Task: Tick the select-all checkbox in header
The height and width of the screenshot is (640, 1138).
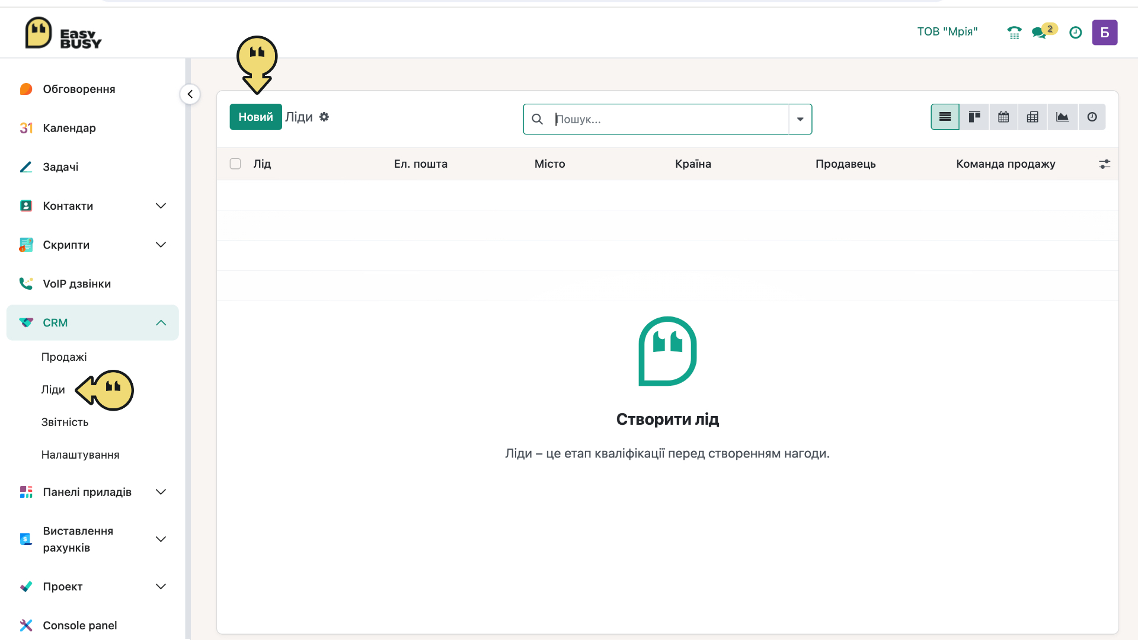Action: pos(235,164)
